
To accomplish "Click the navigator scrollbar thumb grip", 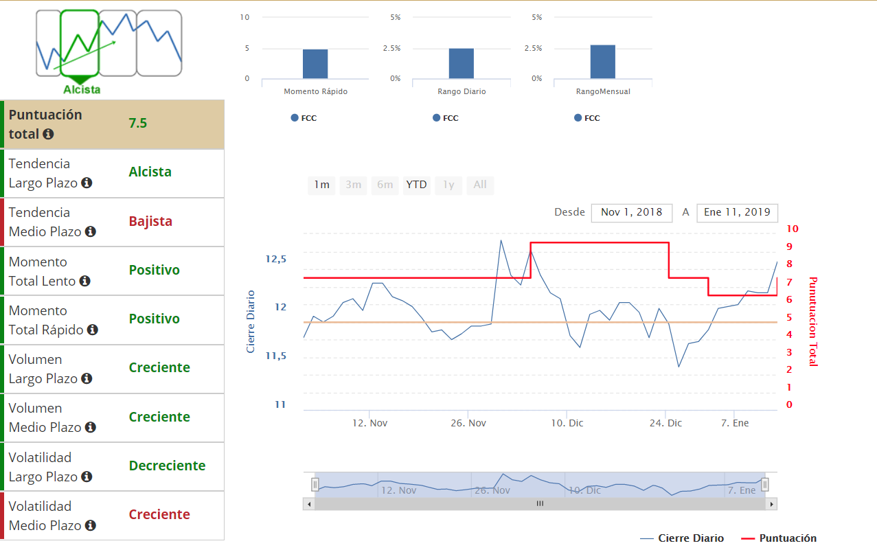I will tap(540, 504).
